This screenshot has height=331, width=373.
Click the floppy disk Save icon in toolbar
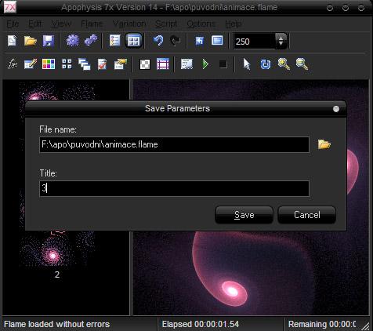click(x=49, y=41)
